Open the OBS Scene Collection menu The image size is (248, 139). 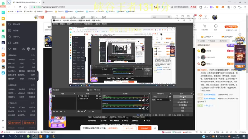tap(88, 24)
